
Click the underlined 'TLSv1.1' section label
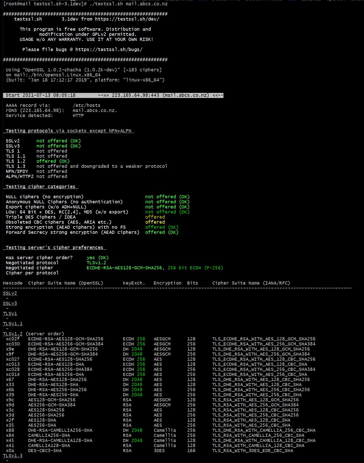click(x=13, y=324)
